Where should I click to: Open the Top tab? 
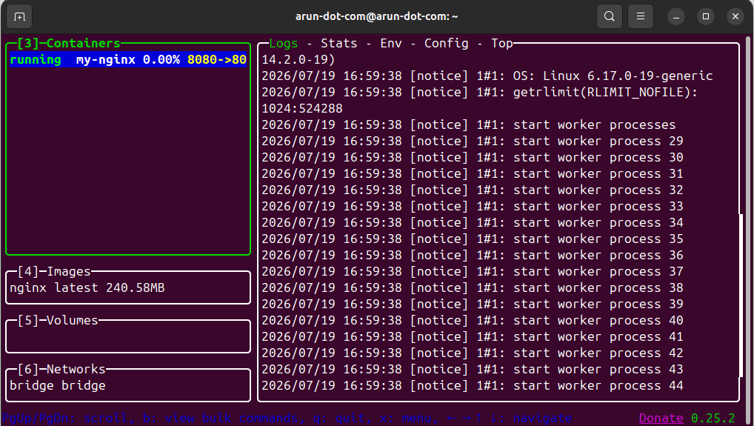[x=502, y=43]
